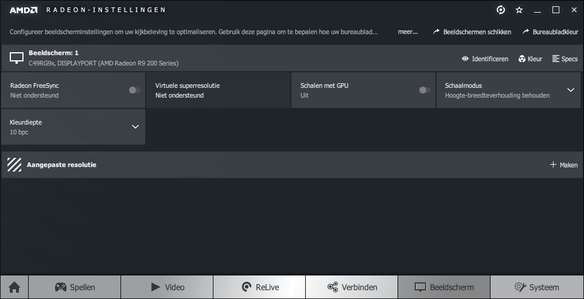Switch to the Video tab
Screen dimensions: 584x299
click(168, 287)
